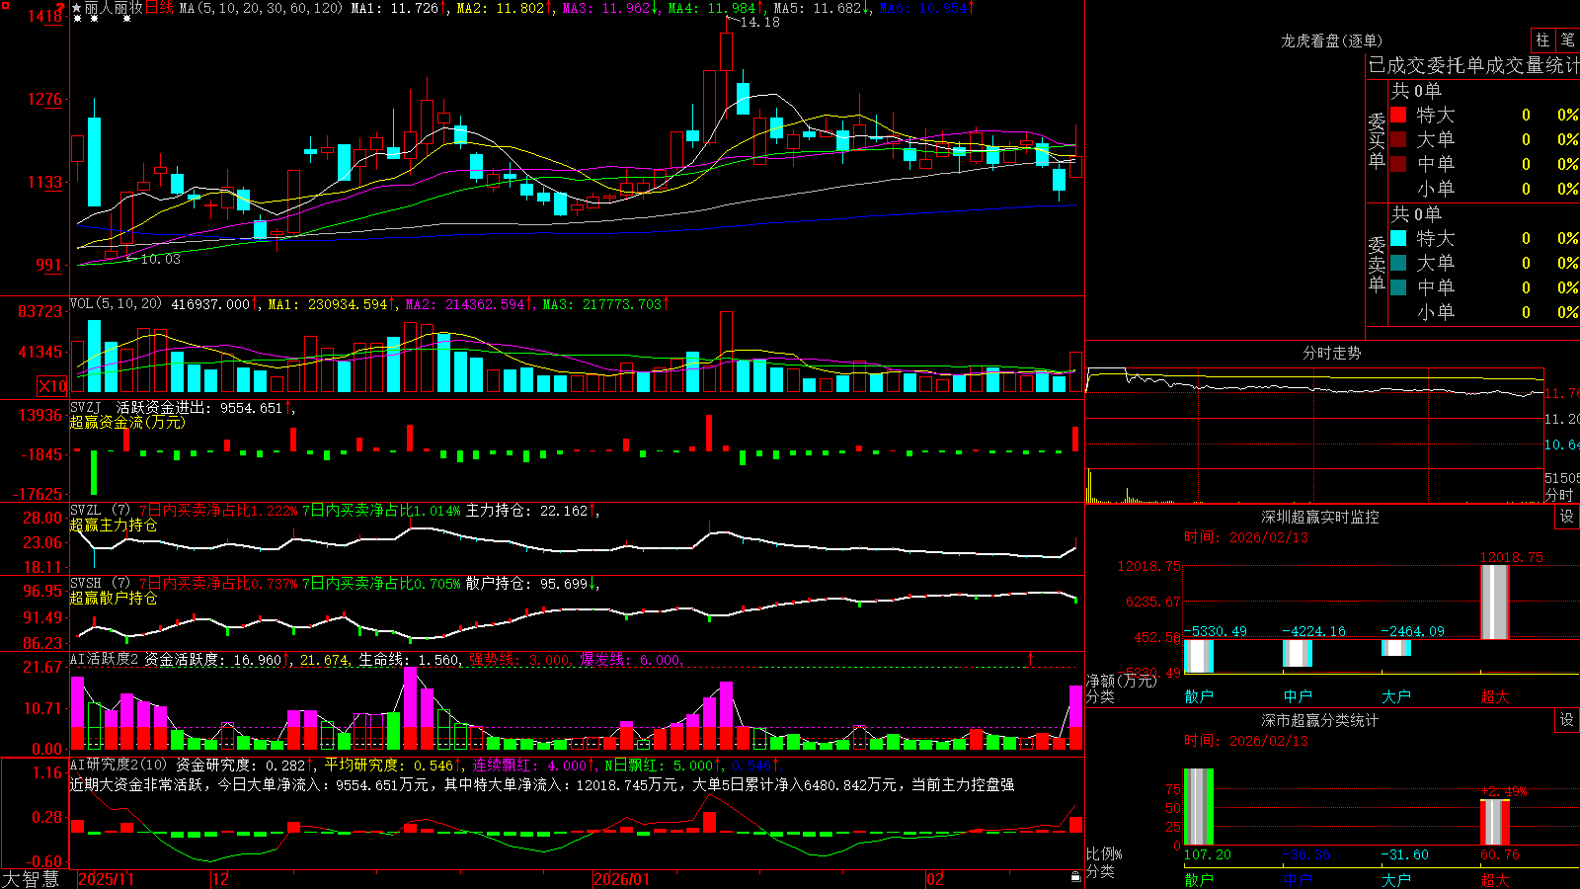
Task: Select the 12 month marker on time axis
Action: point(220,879)
